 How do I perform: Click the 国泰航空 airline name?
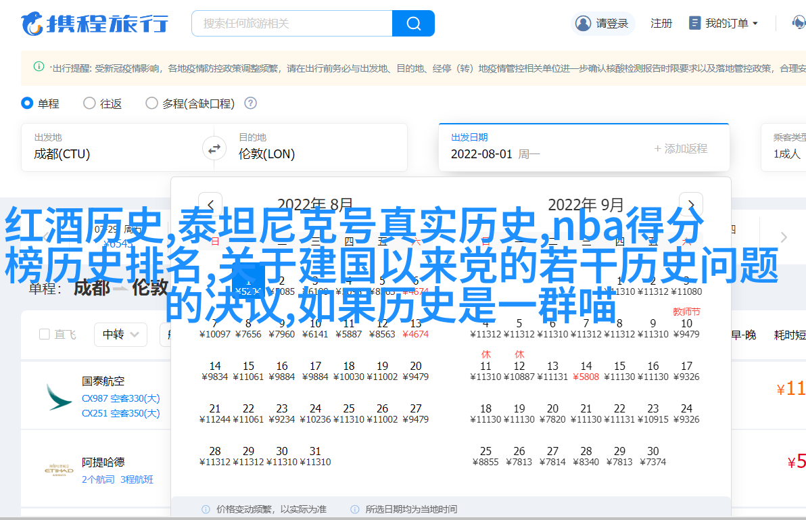pyautogui.click(x=103, y=381)
